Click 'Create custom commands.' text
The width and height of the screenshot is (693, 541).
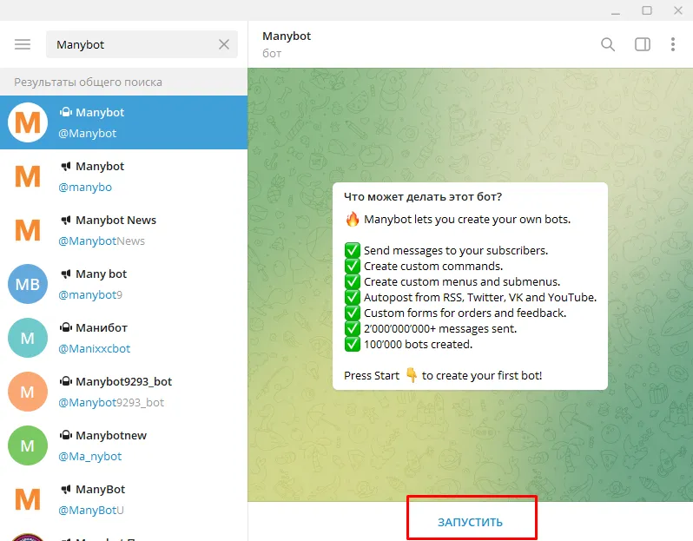(433, 266)
